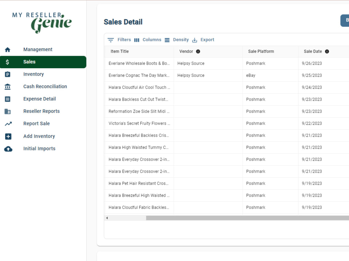
Task: Sort by the Sale Platform column header
Action: tap(261, 52)
